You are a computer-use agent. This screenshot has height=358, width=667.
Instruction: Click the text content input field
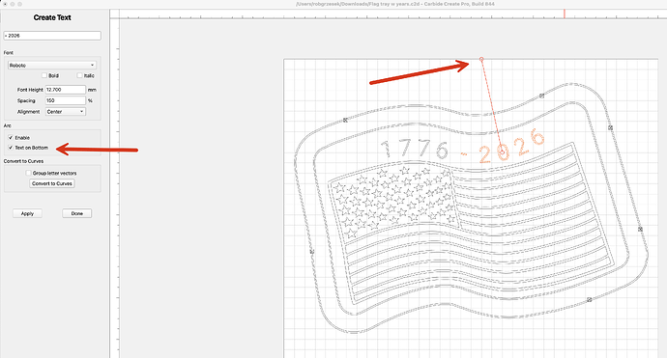pos(52,36)
